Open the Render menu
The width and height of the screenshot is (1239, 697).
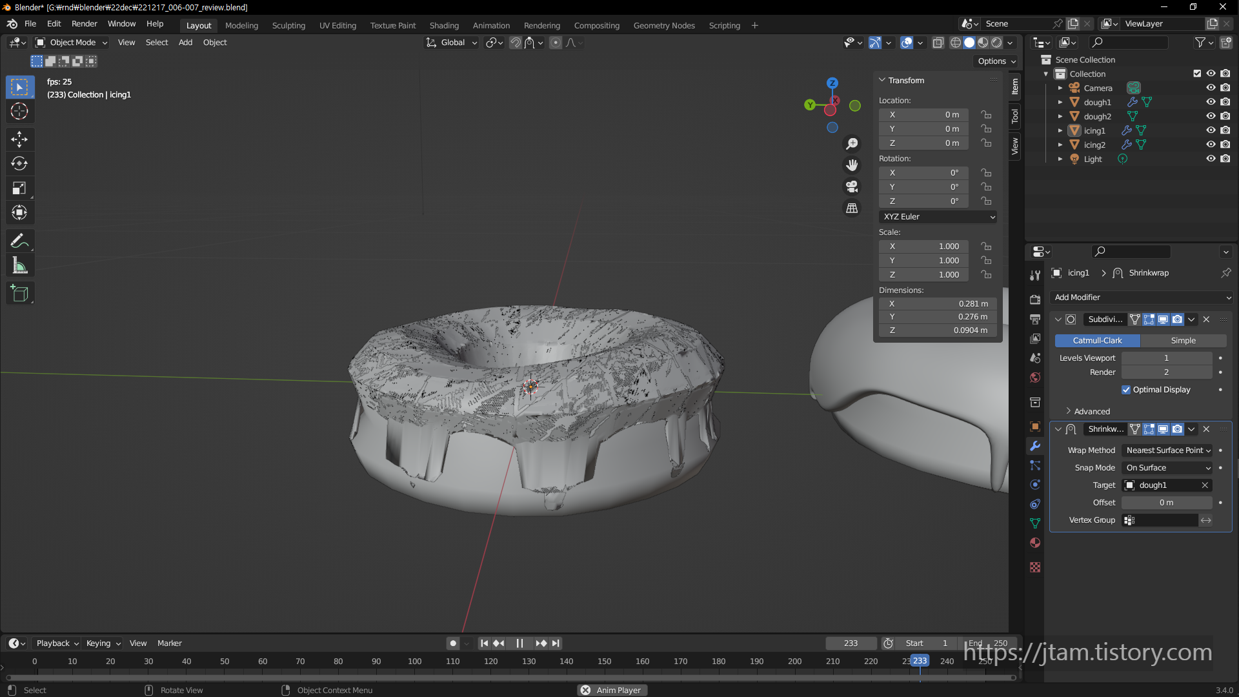[84, 24]
